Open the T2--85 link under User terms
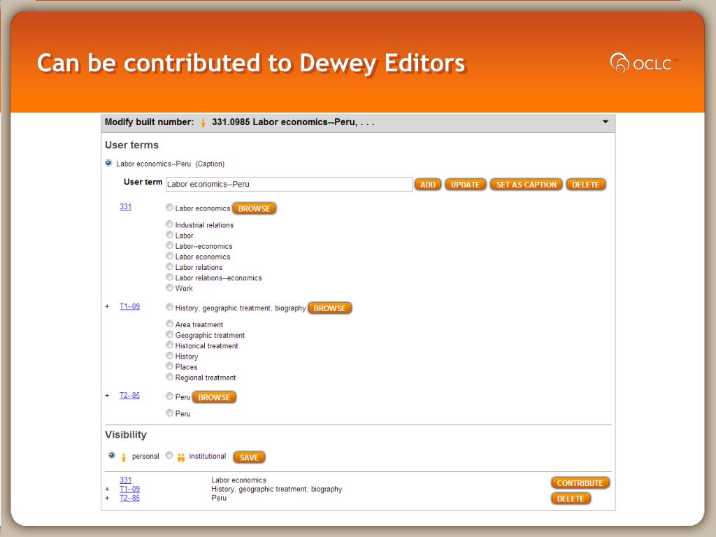 pos(129,396)
